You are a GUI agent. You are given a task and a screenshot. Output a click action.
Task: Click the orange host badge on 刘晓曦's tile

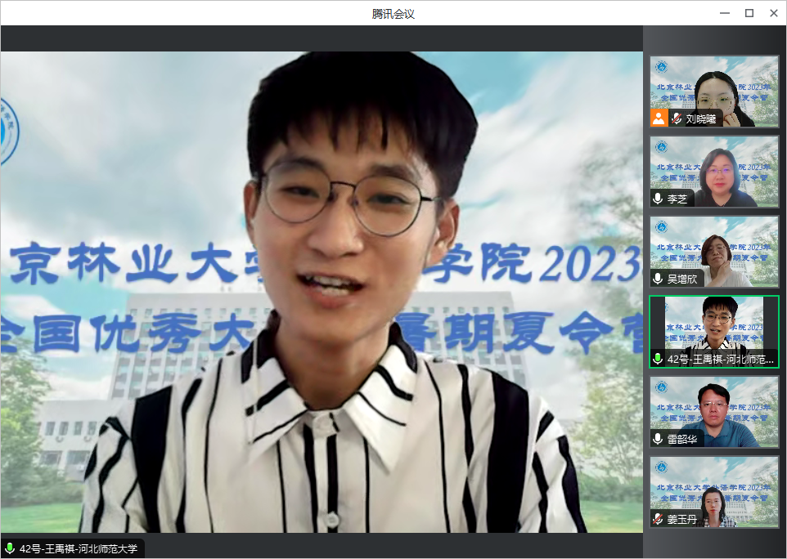tap(659, 119)
